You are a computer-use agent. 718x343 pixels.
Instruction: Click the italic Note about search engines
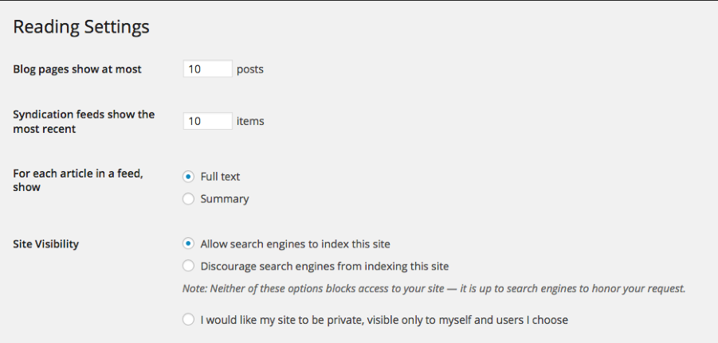coord(434,288)
